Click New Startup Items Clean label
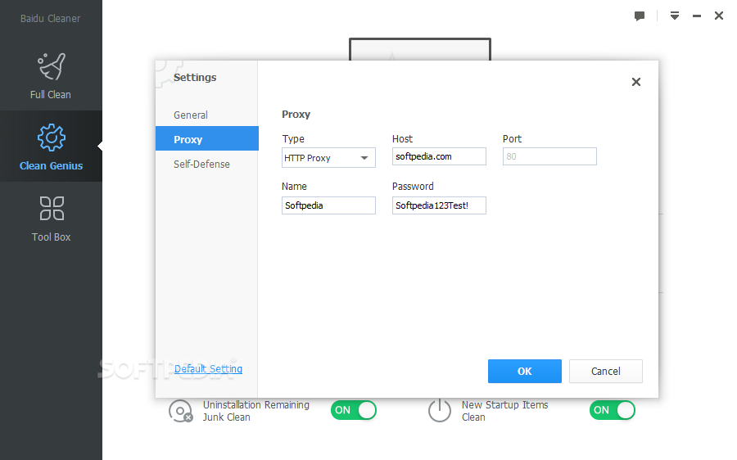The width and height of the screenshot is (737, 460). pos(504,411)
